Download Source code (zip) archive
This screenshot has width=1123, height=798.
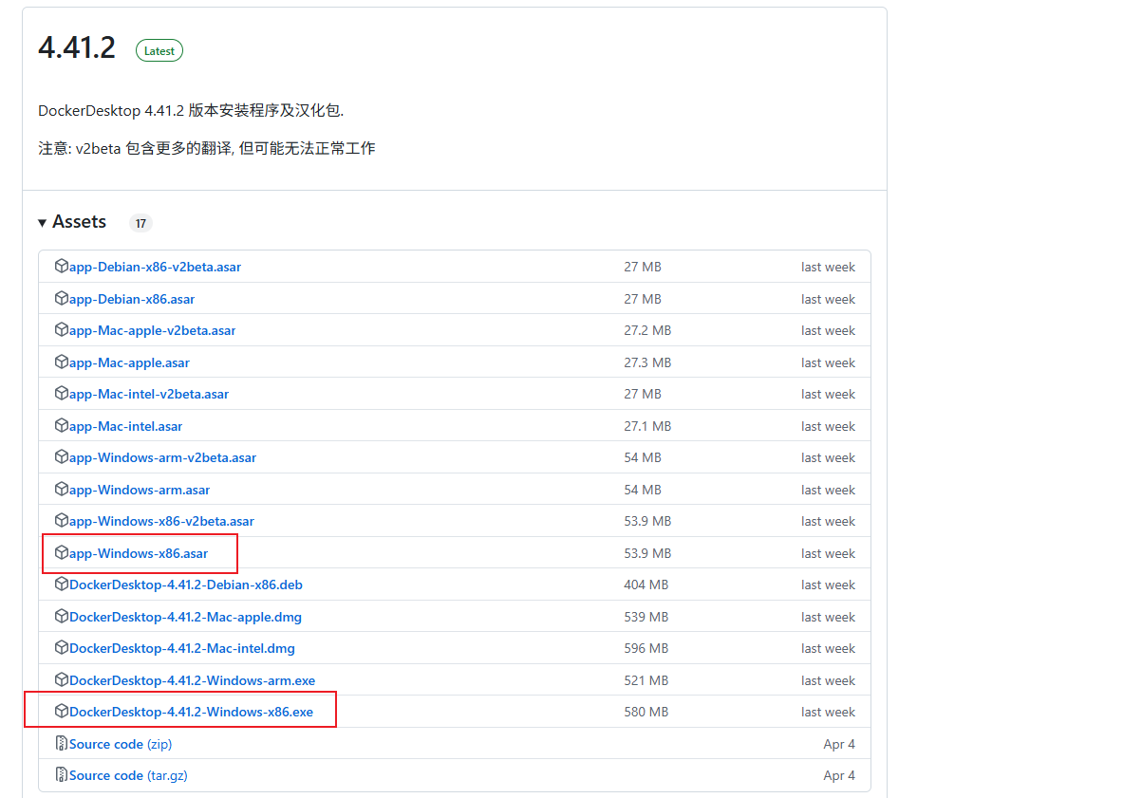tap(121, 744)
